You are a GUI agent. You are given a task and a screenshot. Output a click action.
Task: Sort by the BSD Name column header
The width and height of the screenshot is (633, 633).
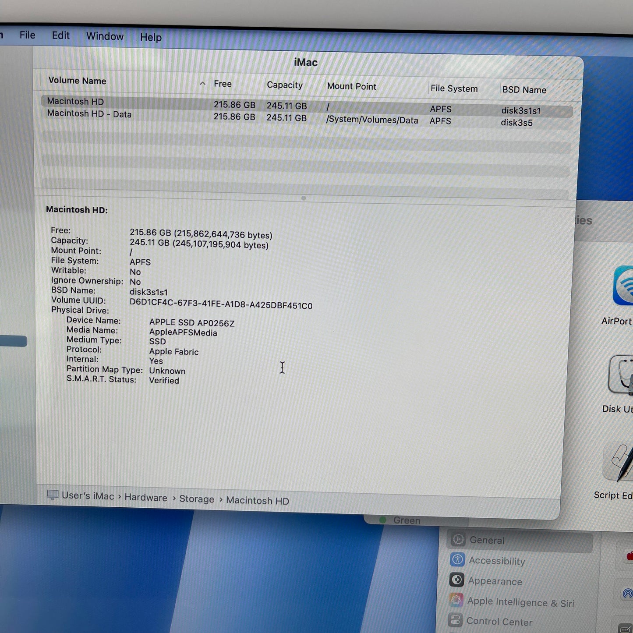[524, 90]
